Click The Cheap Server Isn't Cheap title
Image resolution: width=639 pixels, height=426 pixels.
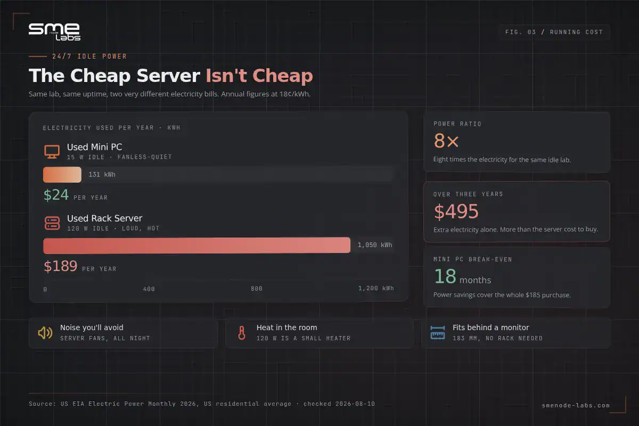click(171, 76)
